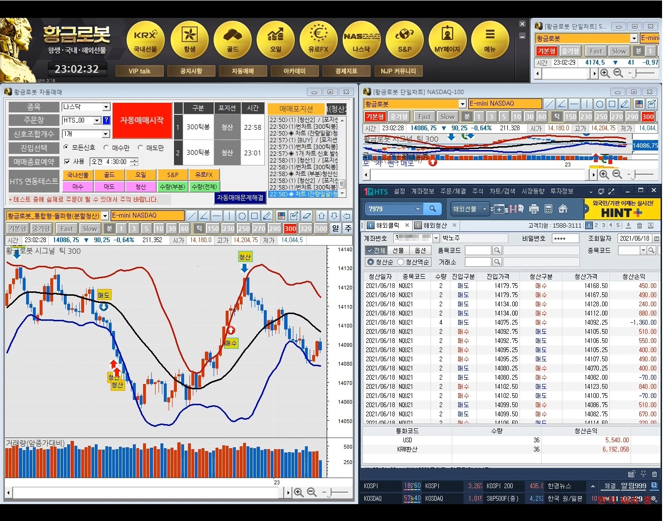Screen dimensions: 663x521
Task: Open the 골드 gold icon
Action: pyautogui.click(x=232, y=40)
